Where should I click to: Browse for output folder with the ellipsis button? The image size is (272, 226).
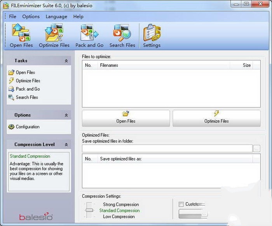[x=257, y=148]
